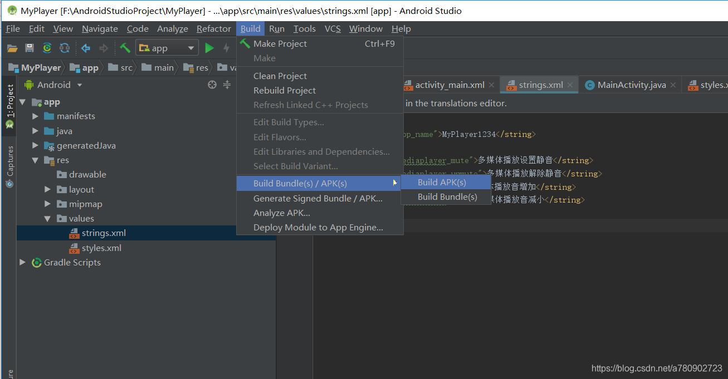Open the File menu
Screen dimensions: 728x379
tap(13, 28)
